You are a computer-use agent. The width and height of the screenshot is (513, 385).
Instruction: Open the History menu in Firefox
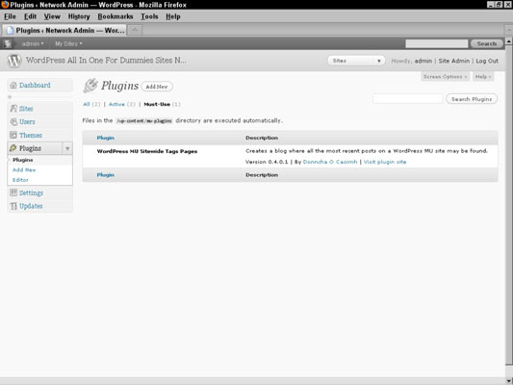[79, 16]
